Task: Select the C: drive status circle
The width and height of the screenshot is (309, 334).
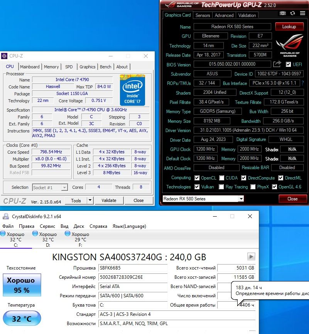Action: 3,234
